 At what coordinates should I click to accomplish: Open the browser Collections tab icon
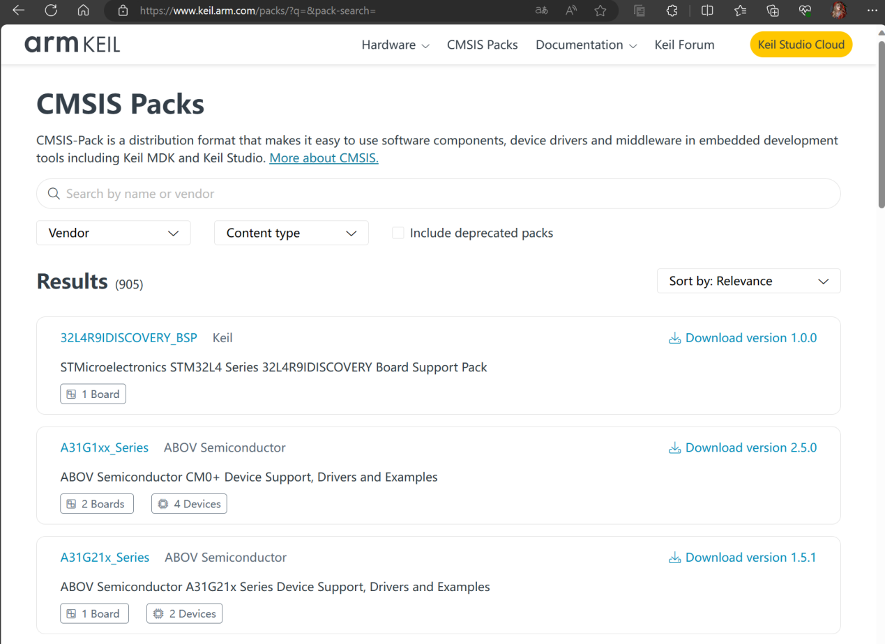tap(639, 10)
